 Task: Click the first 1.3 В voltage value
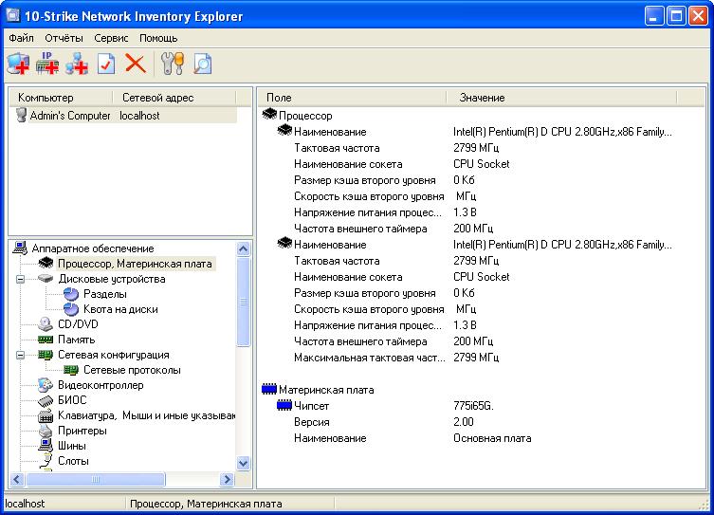click(x=465, y=212)
